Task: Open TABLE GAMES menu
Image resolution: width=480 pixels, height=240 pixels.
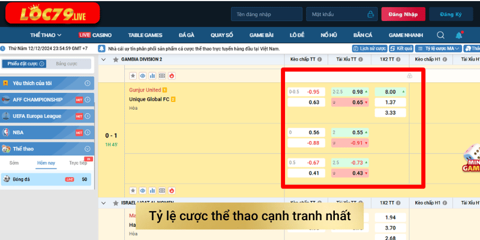Action: (x=145, y=35)
